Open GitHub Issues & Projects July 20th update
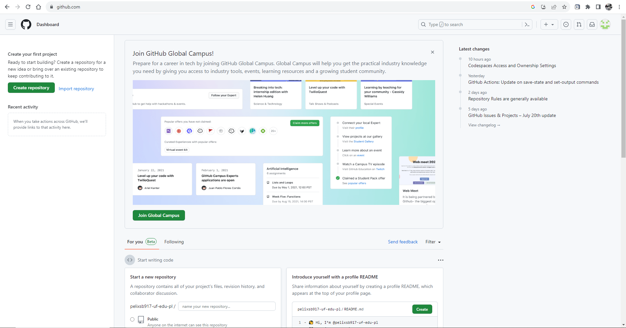This screenshot has height=328, width=626. (512, 115)
